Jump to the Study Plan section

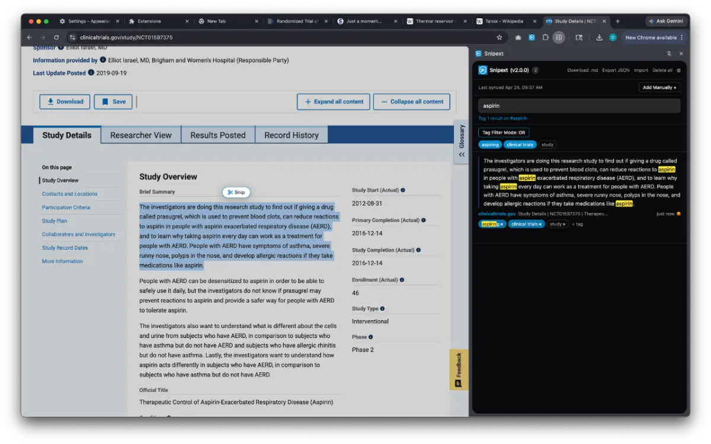(55, 221)
